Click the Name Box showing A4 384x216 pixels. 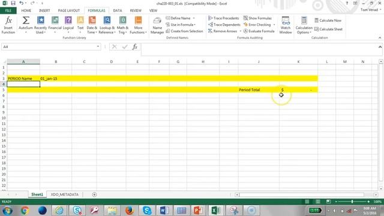49,47
